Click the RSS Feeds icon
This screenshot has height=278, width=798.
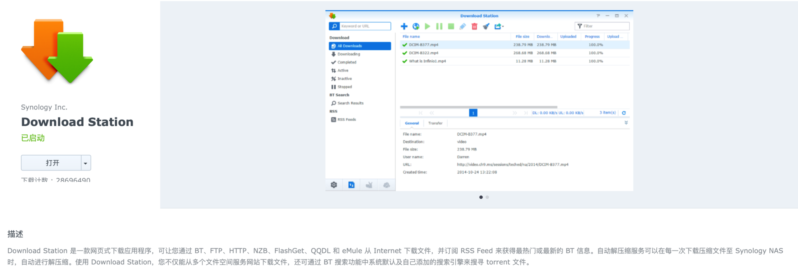pos(333,119)
